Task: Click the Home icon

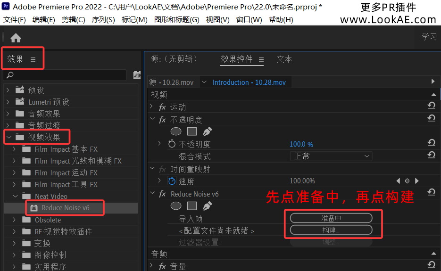Action: [x=16, y=38]
